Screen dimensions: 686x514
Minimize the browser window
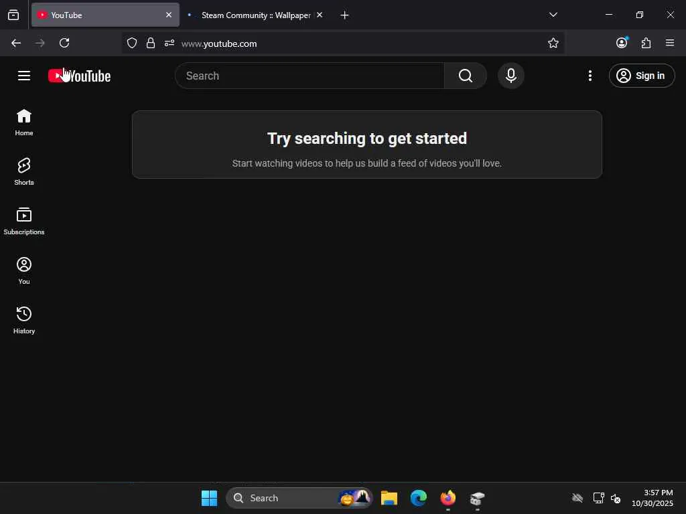[608, 15]
